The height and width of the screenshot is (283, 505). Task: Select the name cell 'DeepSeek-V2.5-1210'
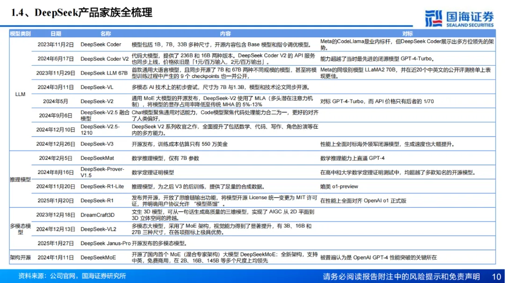[100, 130]
